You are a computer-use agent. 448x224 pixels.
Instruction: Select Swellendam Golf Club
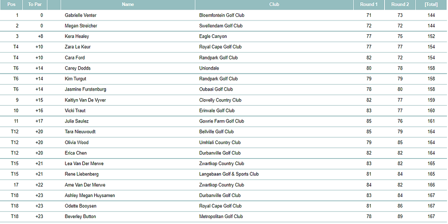(221, 26)
